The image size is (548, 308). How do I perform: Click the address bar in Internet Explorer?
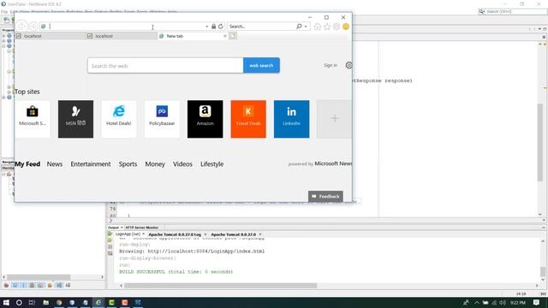point(123,27)
